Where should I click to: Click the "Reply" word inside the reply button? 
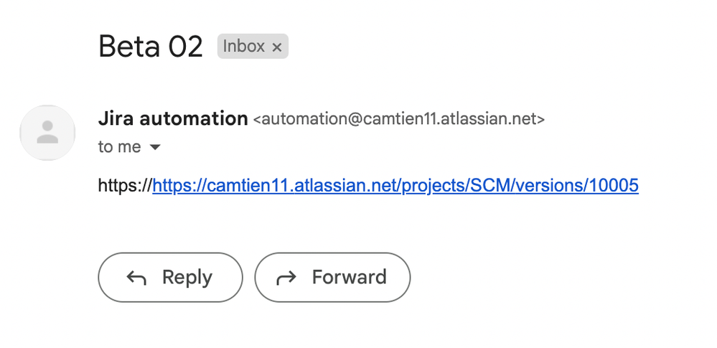tap(187, 278)
